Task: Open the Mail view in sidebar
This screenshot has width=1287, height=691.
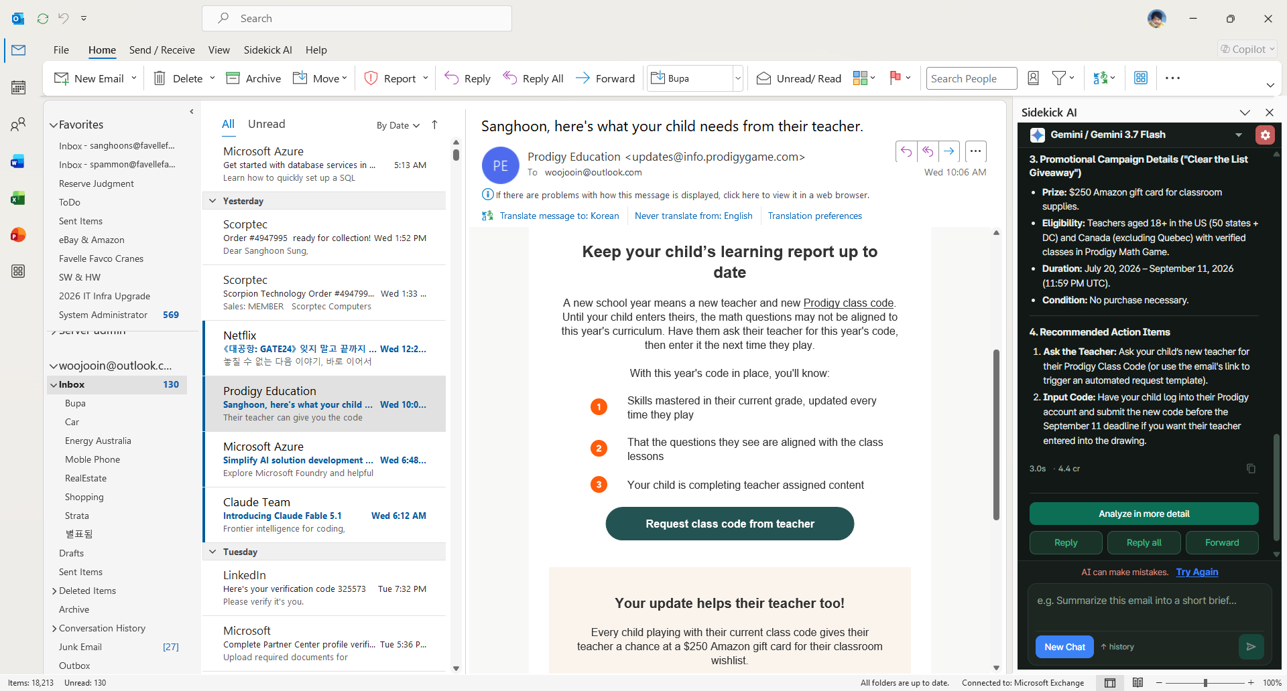Action: 19,50
